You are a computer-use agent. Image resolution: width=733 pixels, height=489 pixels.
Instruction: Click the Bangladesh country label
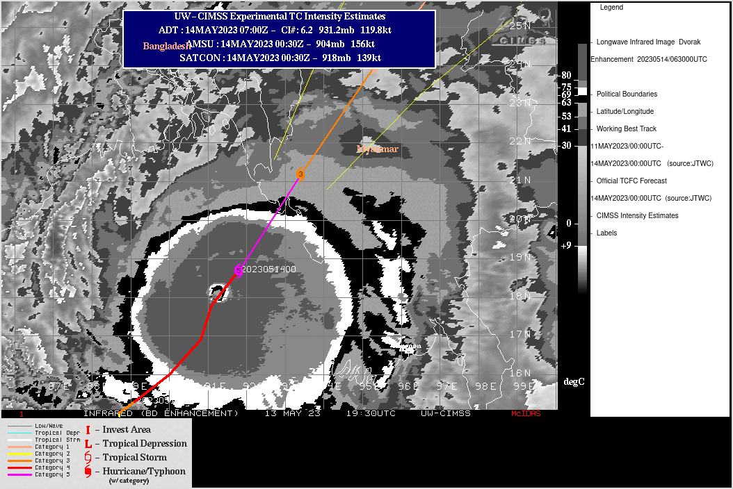[167, 46]
